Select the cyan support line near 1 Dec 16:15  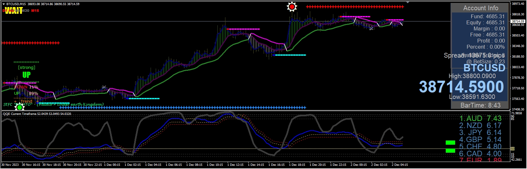click(289, 55)
